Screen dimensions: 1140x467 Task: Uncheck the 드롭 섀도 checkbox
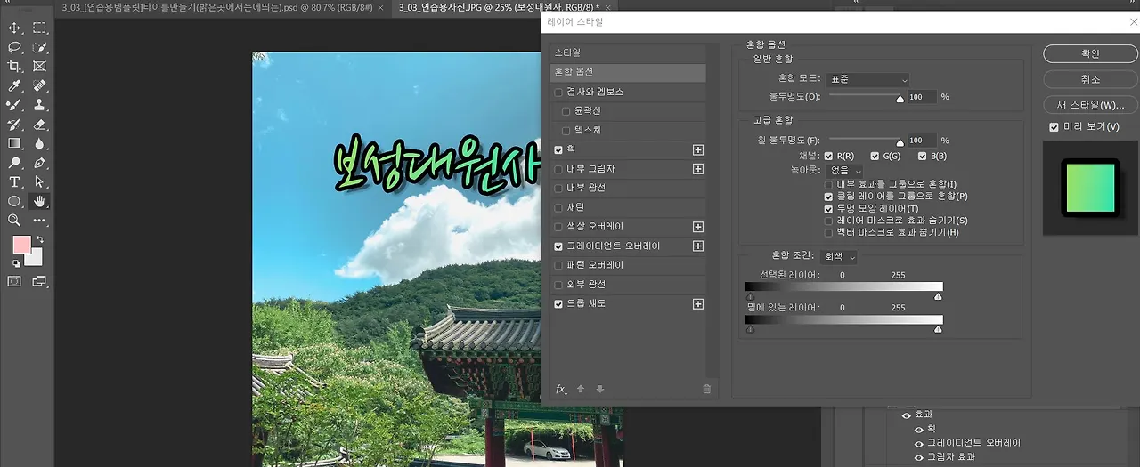(x=558, y=304)
